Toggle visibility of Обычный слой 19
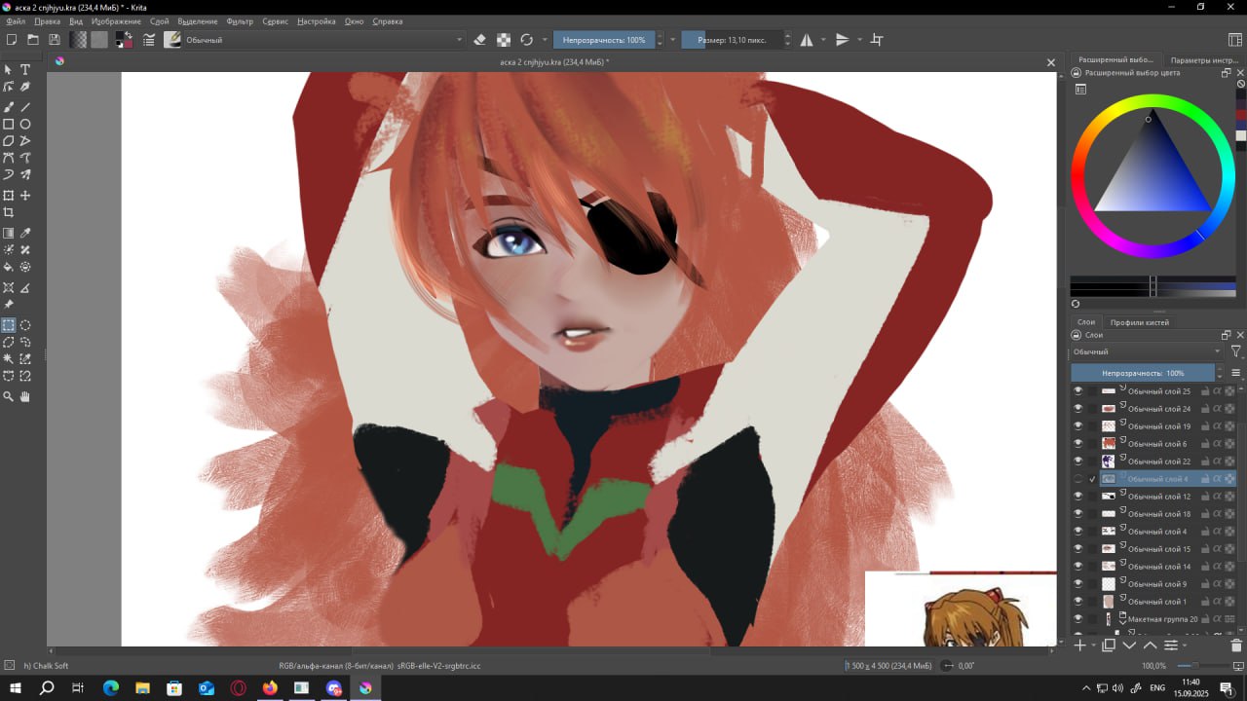This screenshot has height=701, width=1247. point(1077,426)
